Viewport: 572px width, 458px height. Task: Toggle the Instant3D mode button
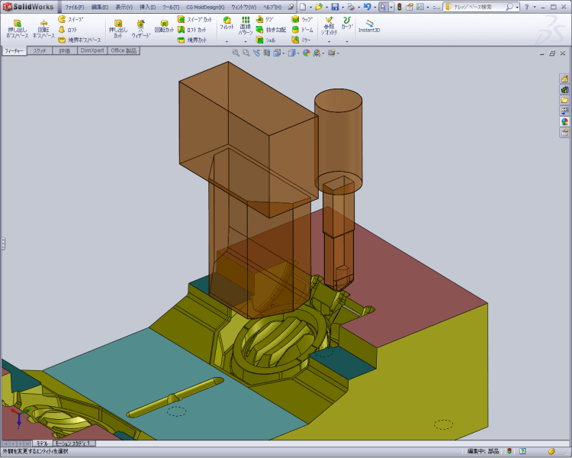coord(369,26)
